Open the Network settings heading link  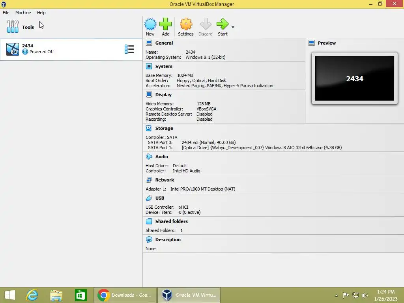(165, 180)
